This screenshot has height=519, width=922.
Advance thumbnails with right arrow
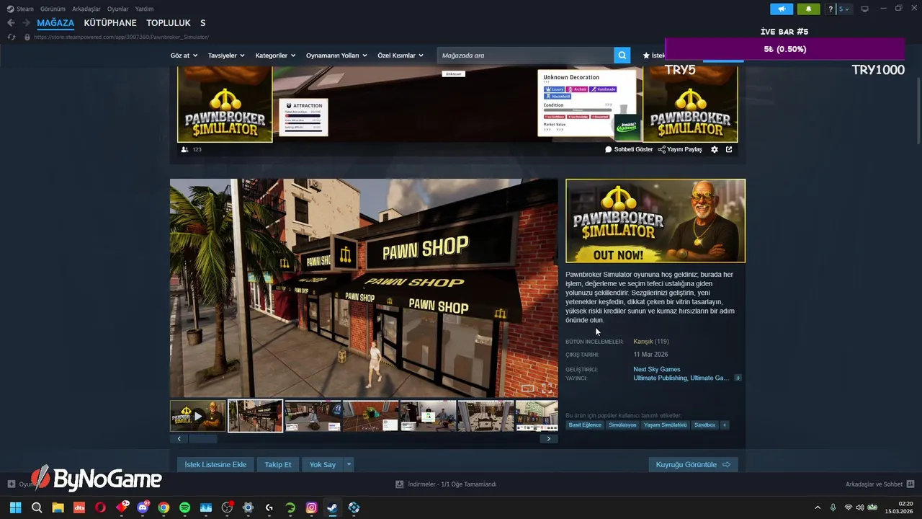549,439
